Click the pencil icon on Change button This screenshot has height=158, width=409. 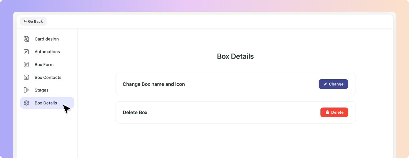[325, 84]
